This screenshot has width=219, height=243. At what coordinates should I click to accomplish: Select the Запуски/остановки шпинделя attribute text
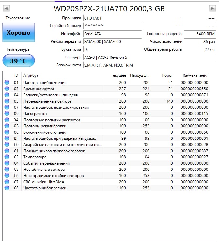coord(51,95)
